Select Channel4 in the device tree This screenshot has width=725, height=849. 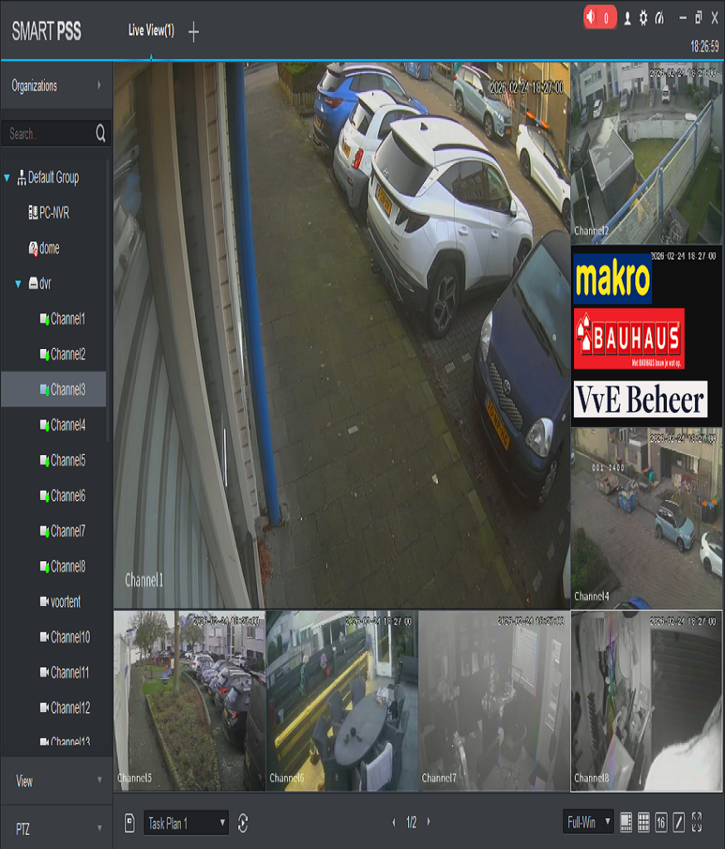[x=67, y=425]
